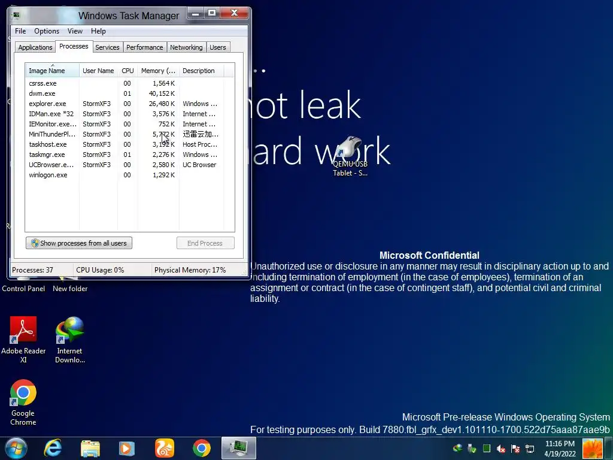Select the UCBrowser.e... process row

click(x=130, y=165)
